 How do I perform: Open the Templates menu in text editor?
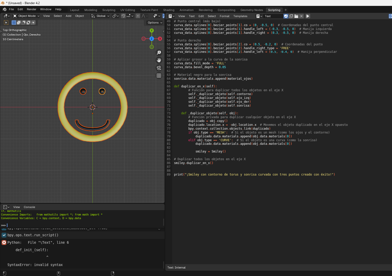click(240, 16)
